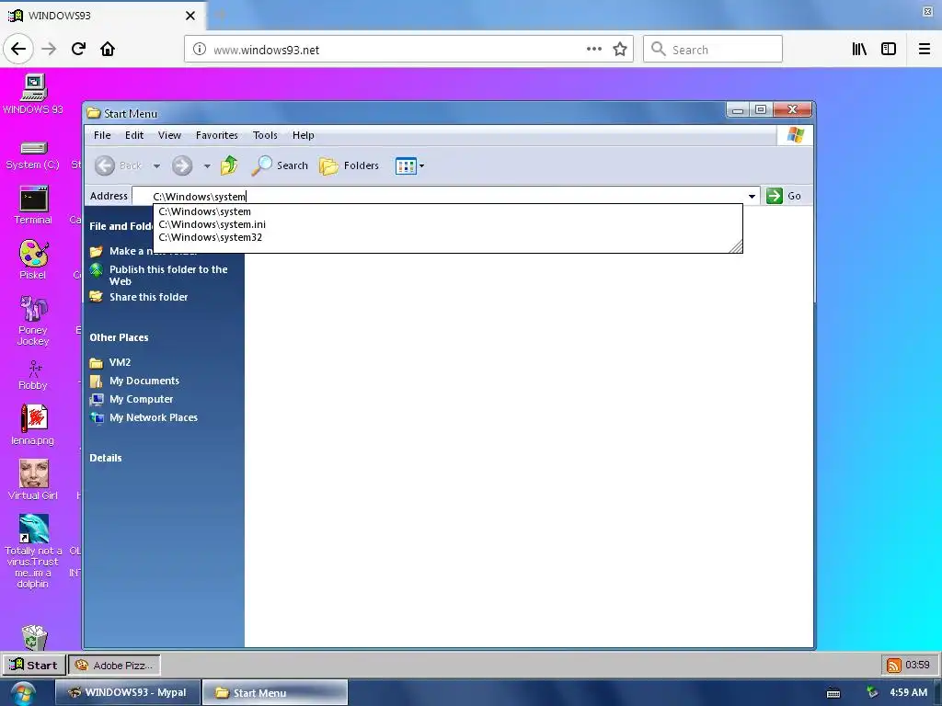Open the recycle bin icon
Screen dimensions: 942x706
34,638
